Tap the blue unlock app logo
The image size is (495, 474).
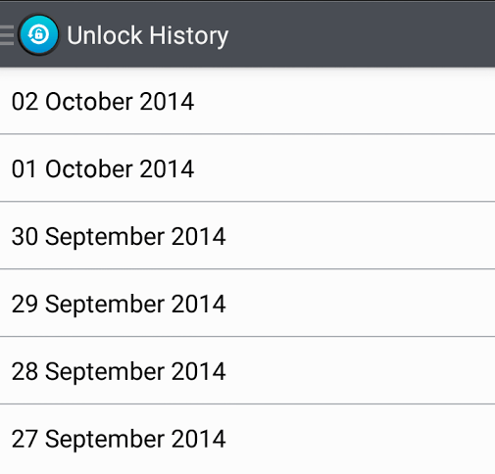[x=38, y=34]
